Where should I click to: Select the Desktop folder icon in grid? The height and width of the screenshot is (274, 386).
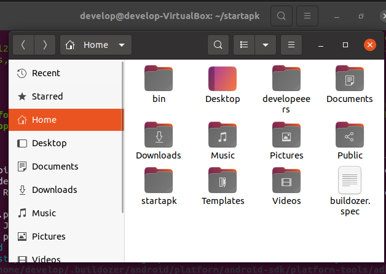point(223,79)
